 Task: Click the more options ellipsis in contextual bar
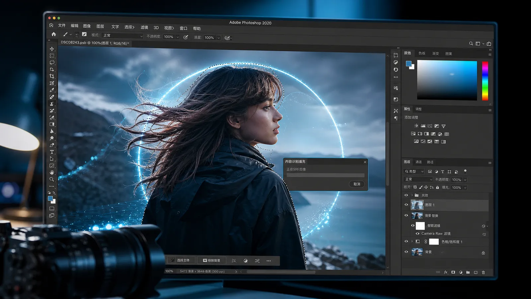(x=268, y=261)
